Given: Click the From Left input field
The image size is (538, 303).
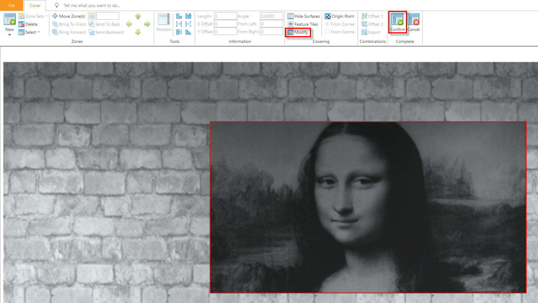Looking at the screenshot, I should coord(271,24).
